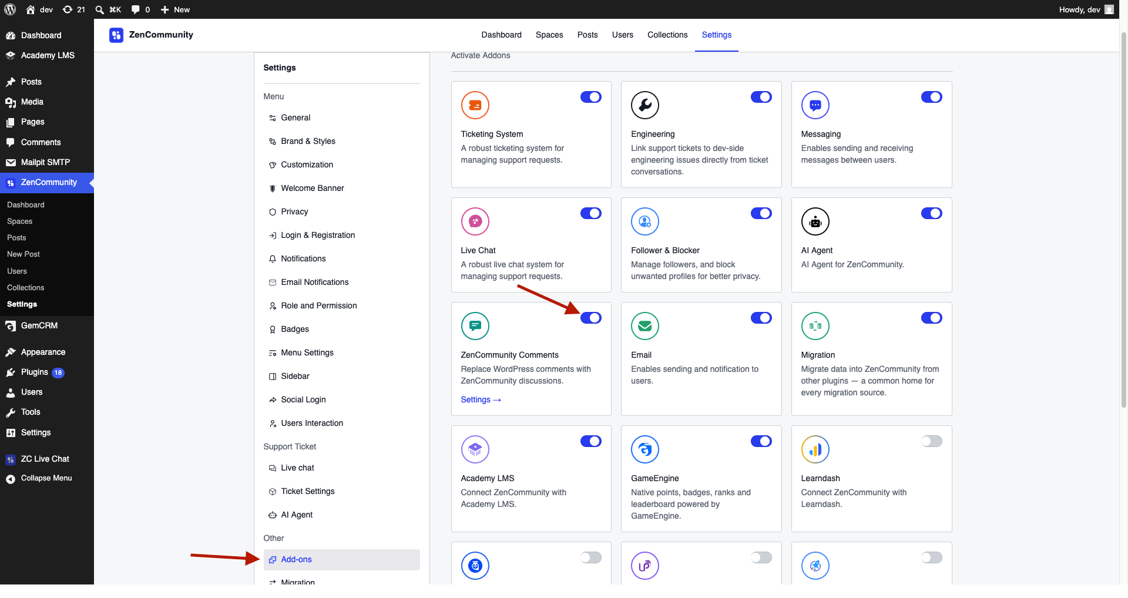Disable the Engineering addon switch
The image size is (1128, 598).
tap(761, 97)
